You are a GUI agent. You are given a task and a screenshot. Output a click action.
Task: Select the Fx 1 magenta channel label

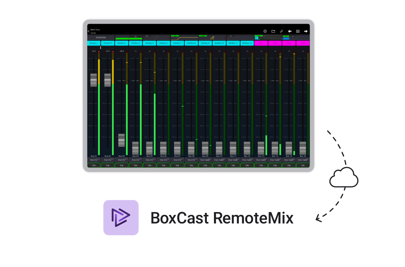(x=261, y=43)
